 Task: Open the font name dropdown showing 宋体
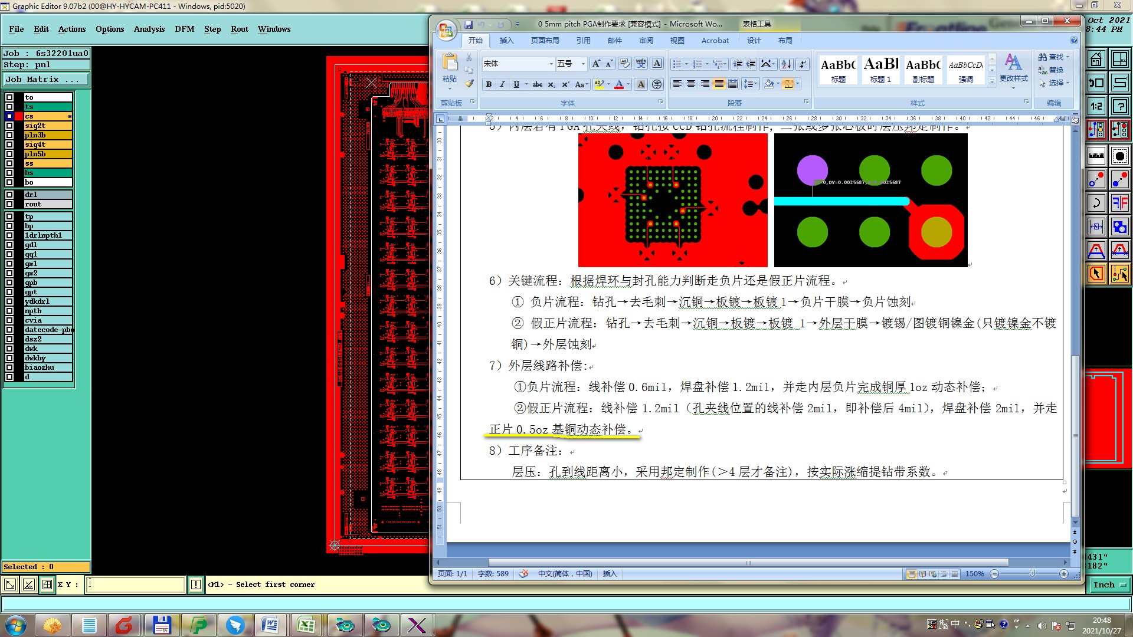click(551, 64)
